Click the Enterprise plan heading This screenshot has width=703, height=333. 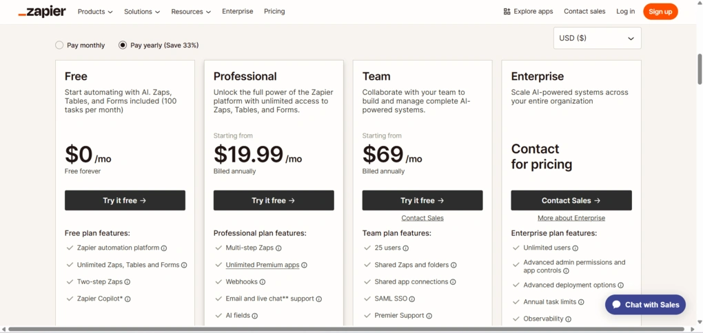(x=538, y=76)
